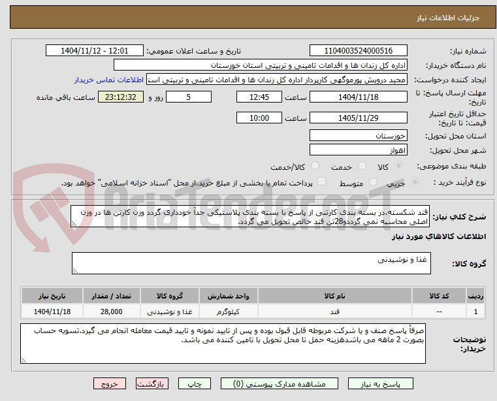Click the page title 'جزئیات اطلاعات نیاز'

[448, 18]
